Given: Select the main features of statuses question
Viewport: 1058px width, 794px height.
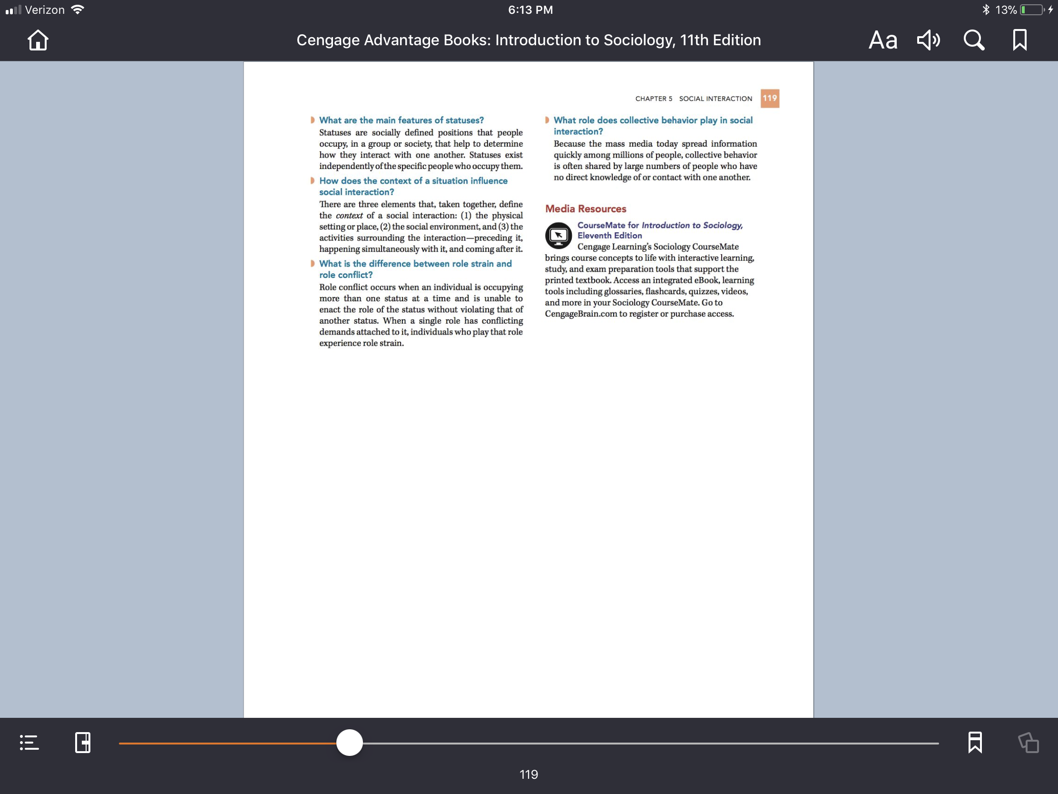Looking at the screenshot, I should click(402, 120).
